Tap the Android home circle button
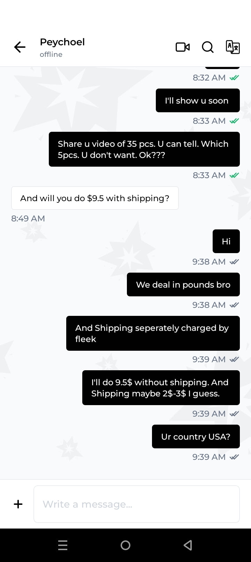 pos(125,545)
